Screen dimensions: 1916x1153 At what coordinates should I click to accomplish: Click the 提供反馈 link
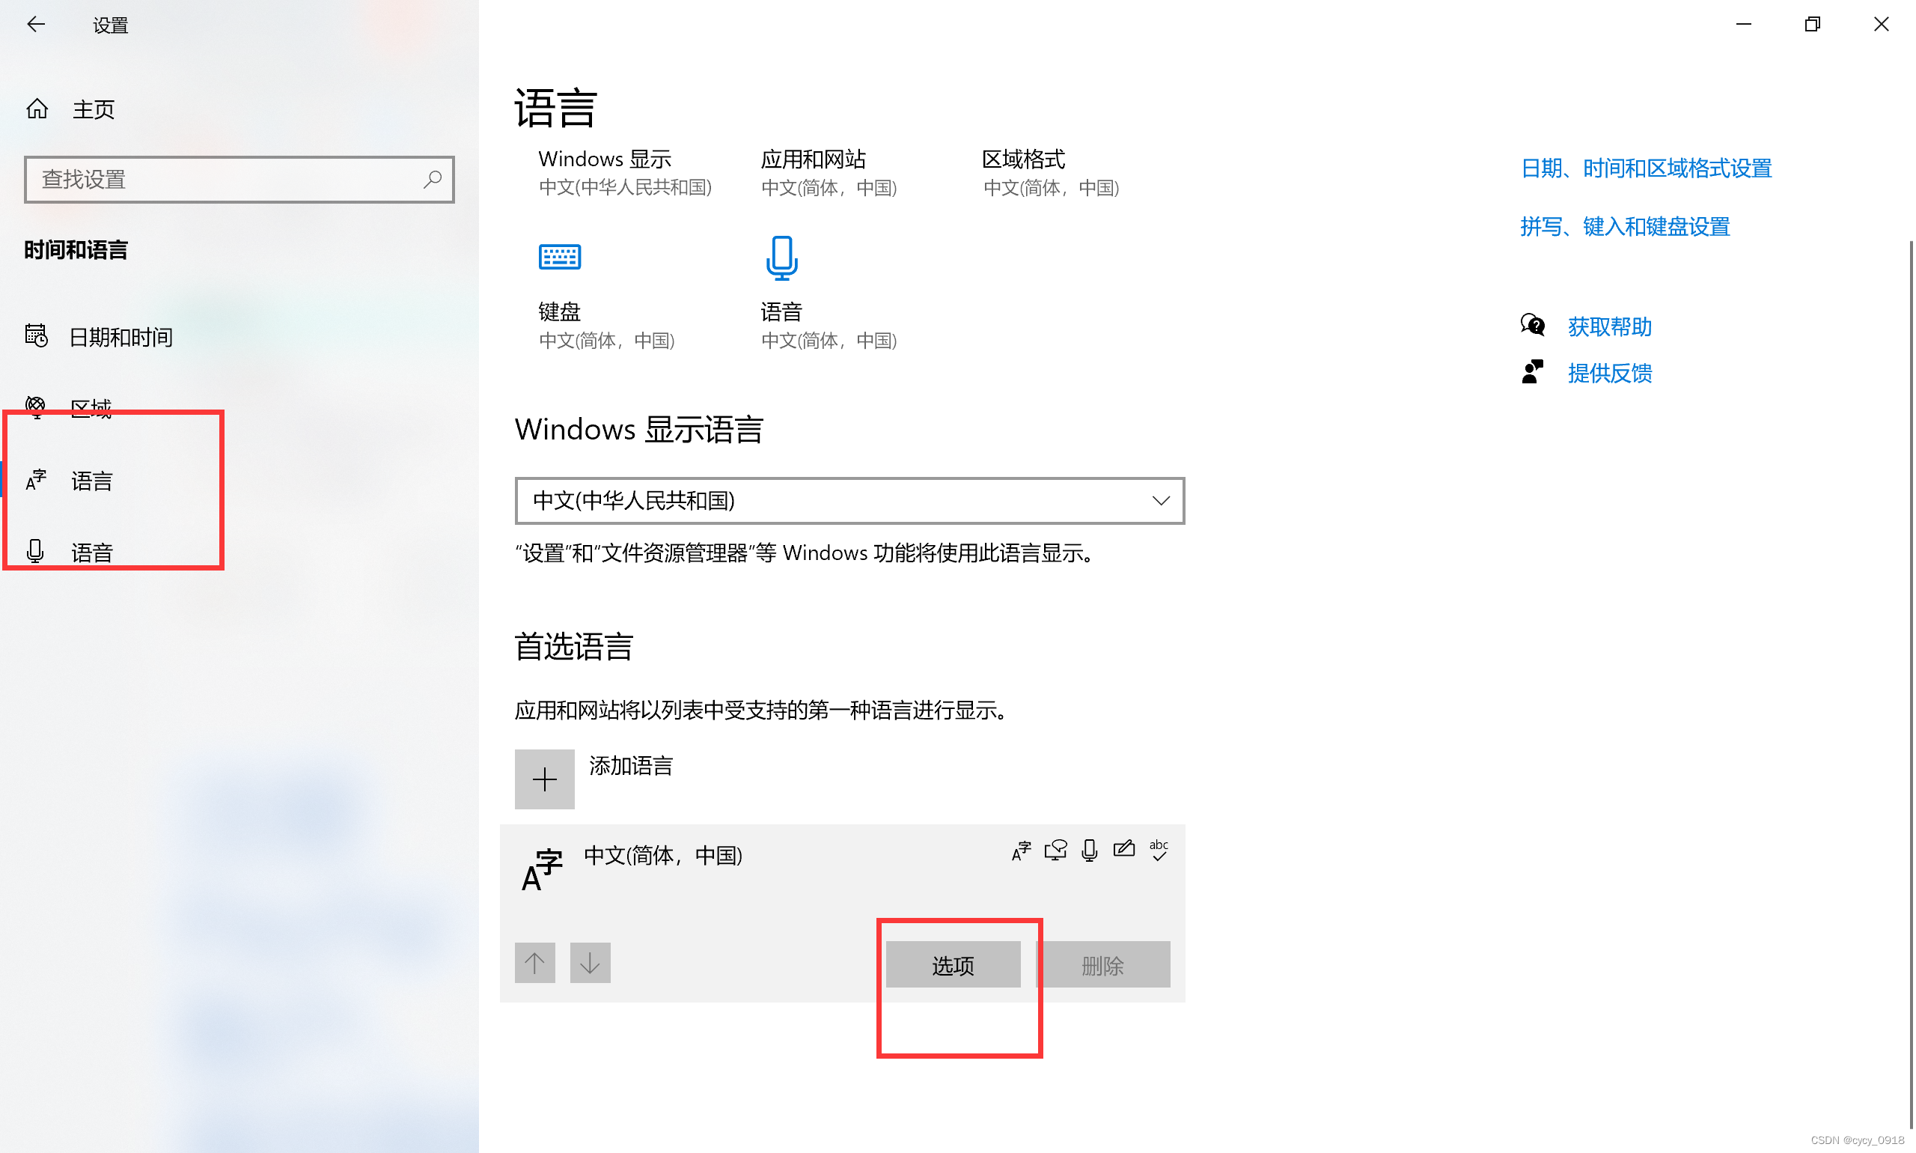pos(1608,373)
